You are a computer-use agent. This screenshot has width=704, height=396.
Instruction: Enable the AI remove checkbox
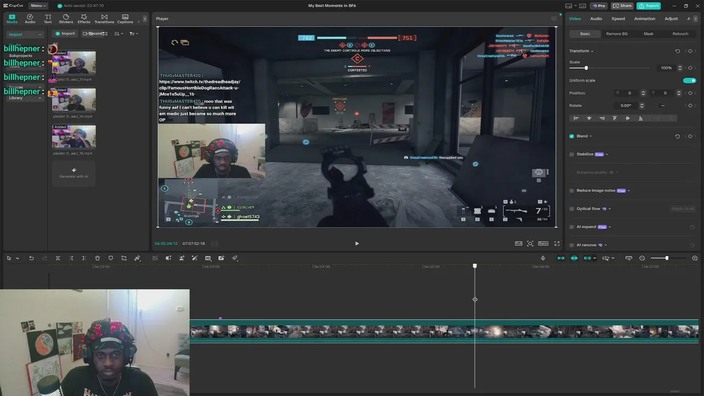(571, 245)
